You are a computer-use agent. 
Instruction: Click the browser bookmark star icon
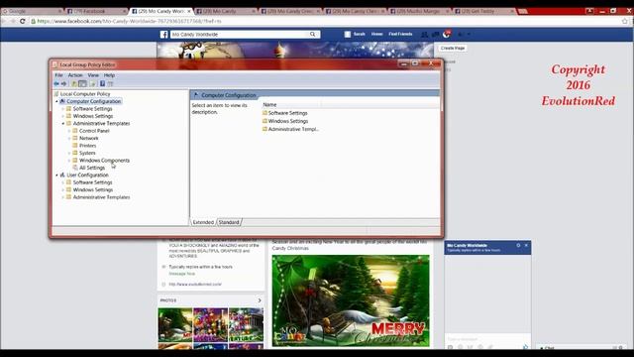(x=625, y=21)
